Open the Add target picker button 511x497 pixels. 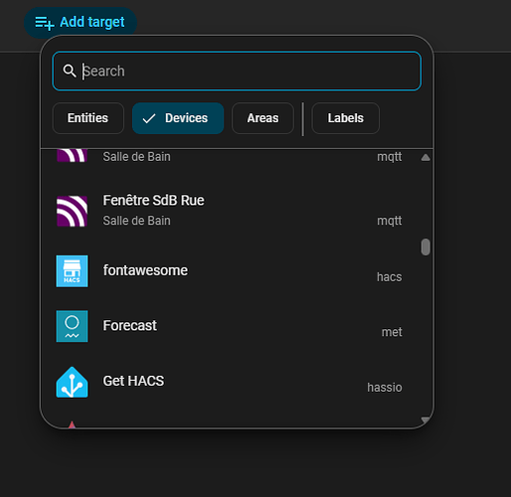point(81,23)
